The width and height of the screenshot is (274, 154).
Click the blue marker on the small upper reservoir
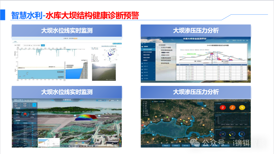[205, 106]
